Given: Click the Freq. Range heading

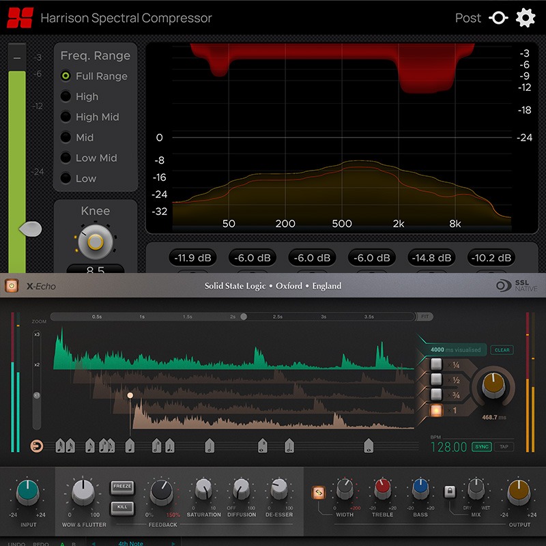Looking at the screenshot, I should tap(96, 55).
